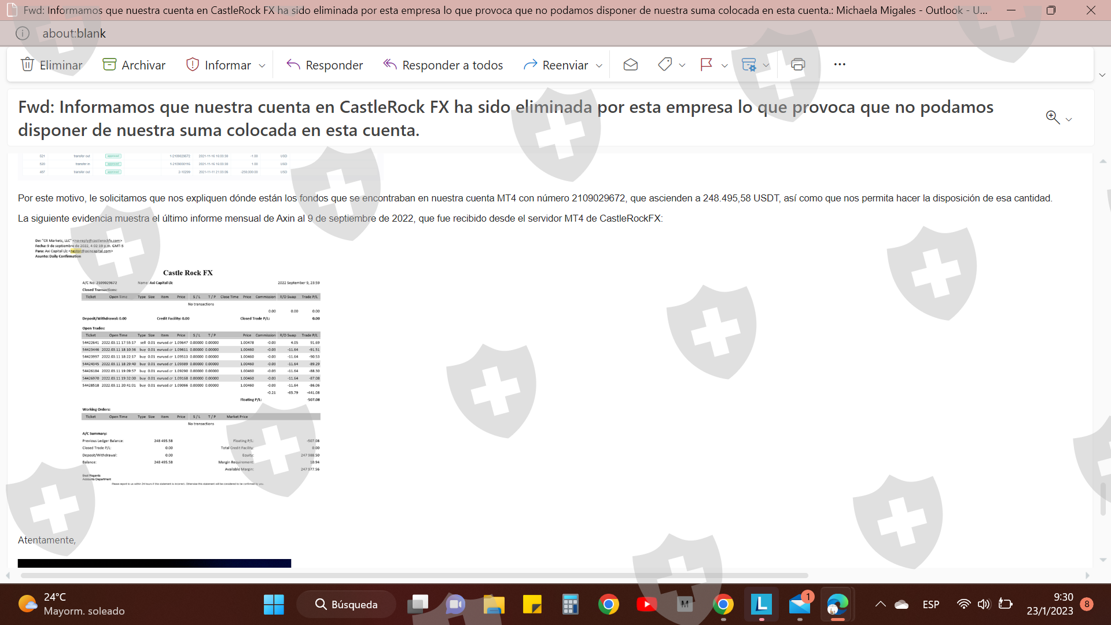Open the more actions ellipsis menu
This screenshot has width=1111, height=625.
(x=840, y=64)
